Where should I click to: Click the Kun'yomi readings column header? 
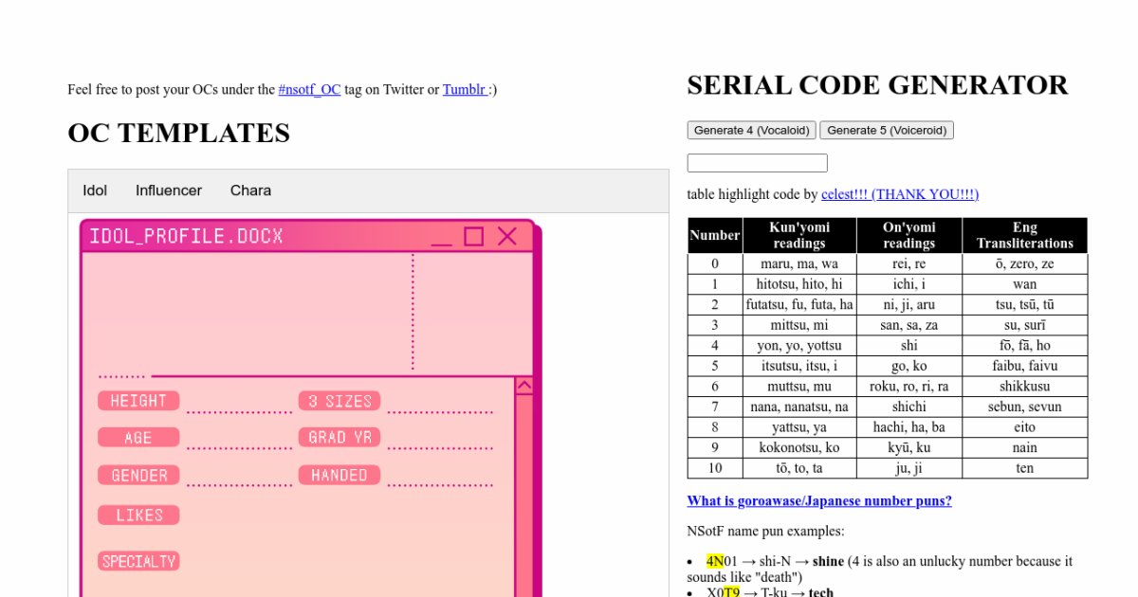798,235
